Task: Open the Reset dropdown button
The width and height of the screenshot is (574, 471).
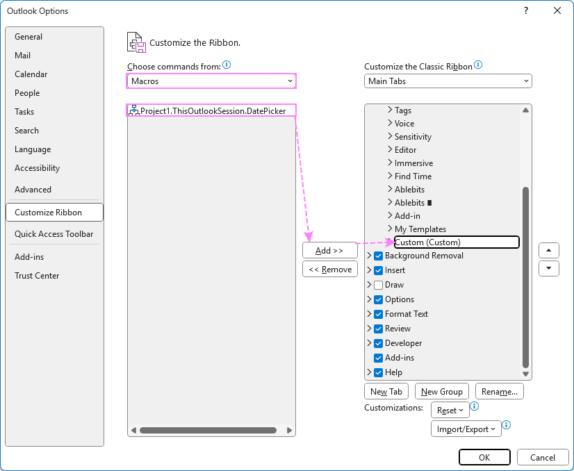Action: coord(450,411)
